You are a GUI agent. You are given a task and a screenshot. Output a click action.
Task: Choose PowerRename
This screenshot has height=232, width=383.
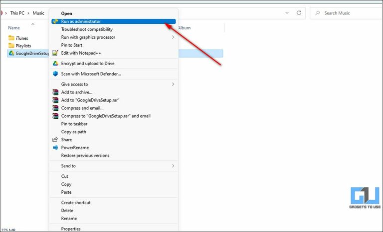114,148
